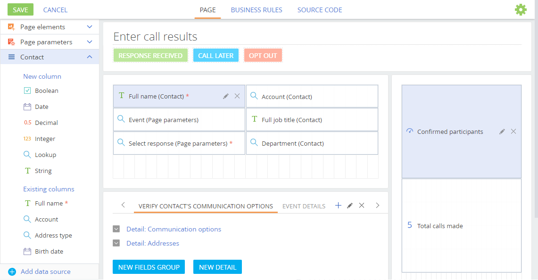The height and width of the screenshot is (280, 538).
Task: Switch to the BUSINESS RULES tab
Action: click(257, 9)
